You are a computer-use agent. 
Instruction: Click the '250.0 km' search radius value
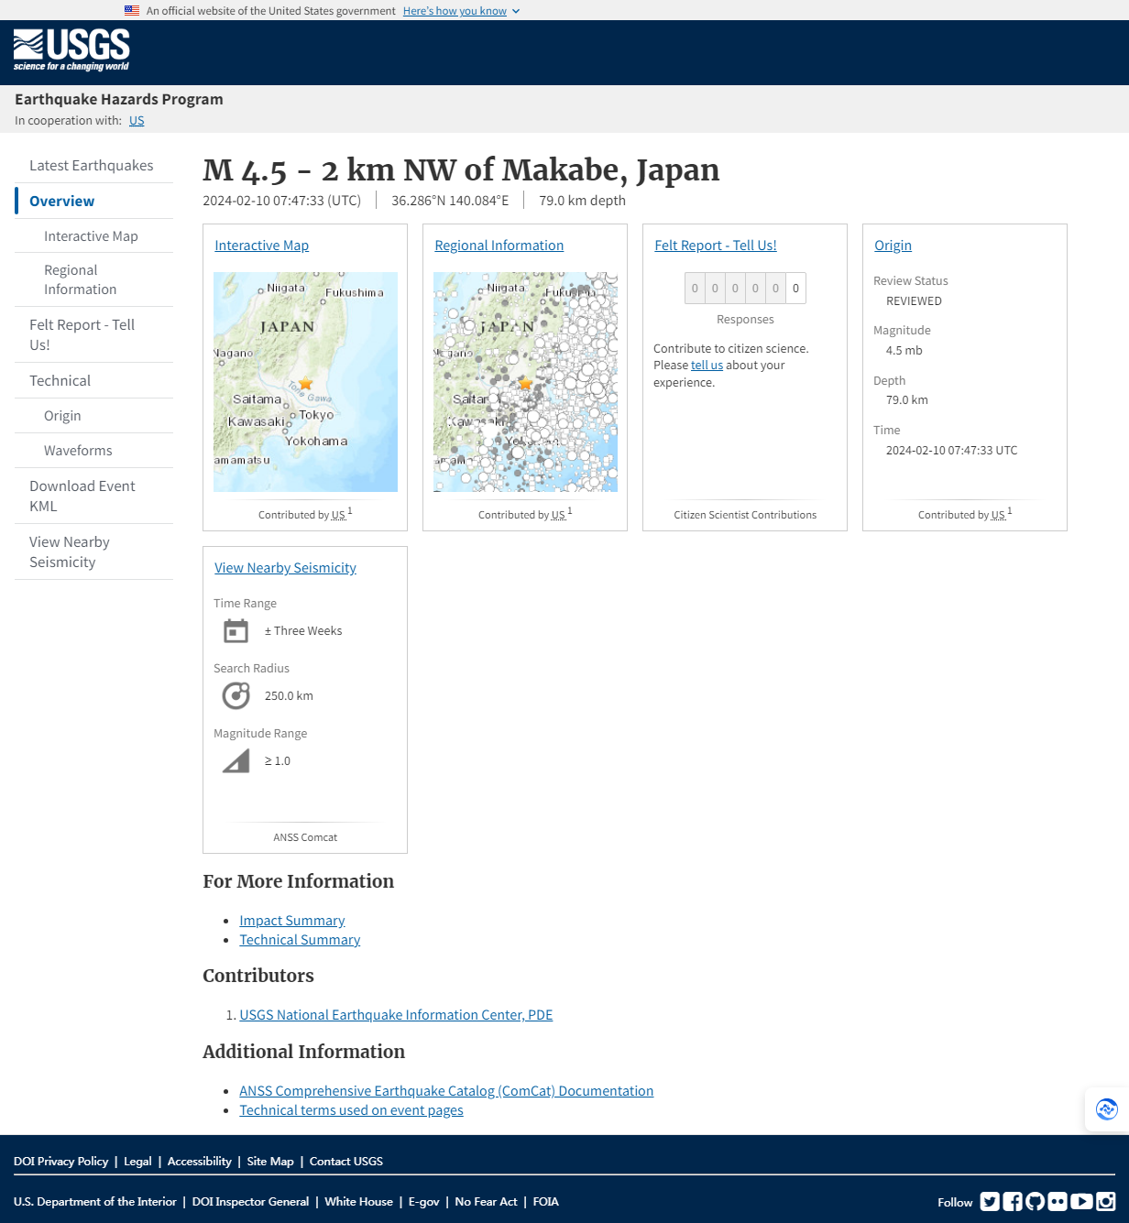[x=289, y=696]
